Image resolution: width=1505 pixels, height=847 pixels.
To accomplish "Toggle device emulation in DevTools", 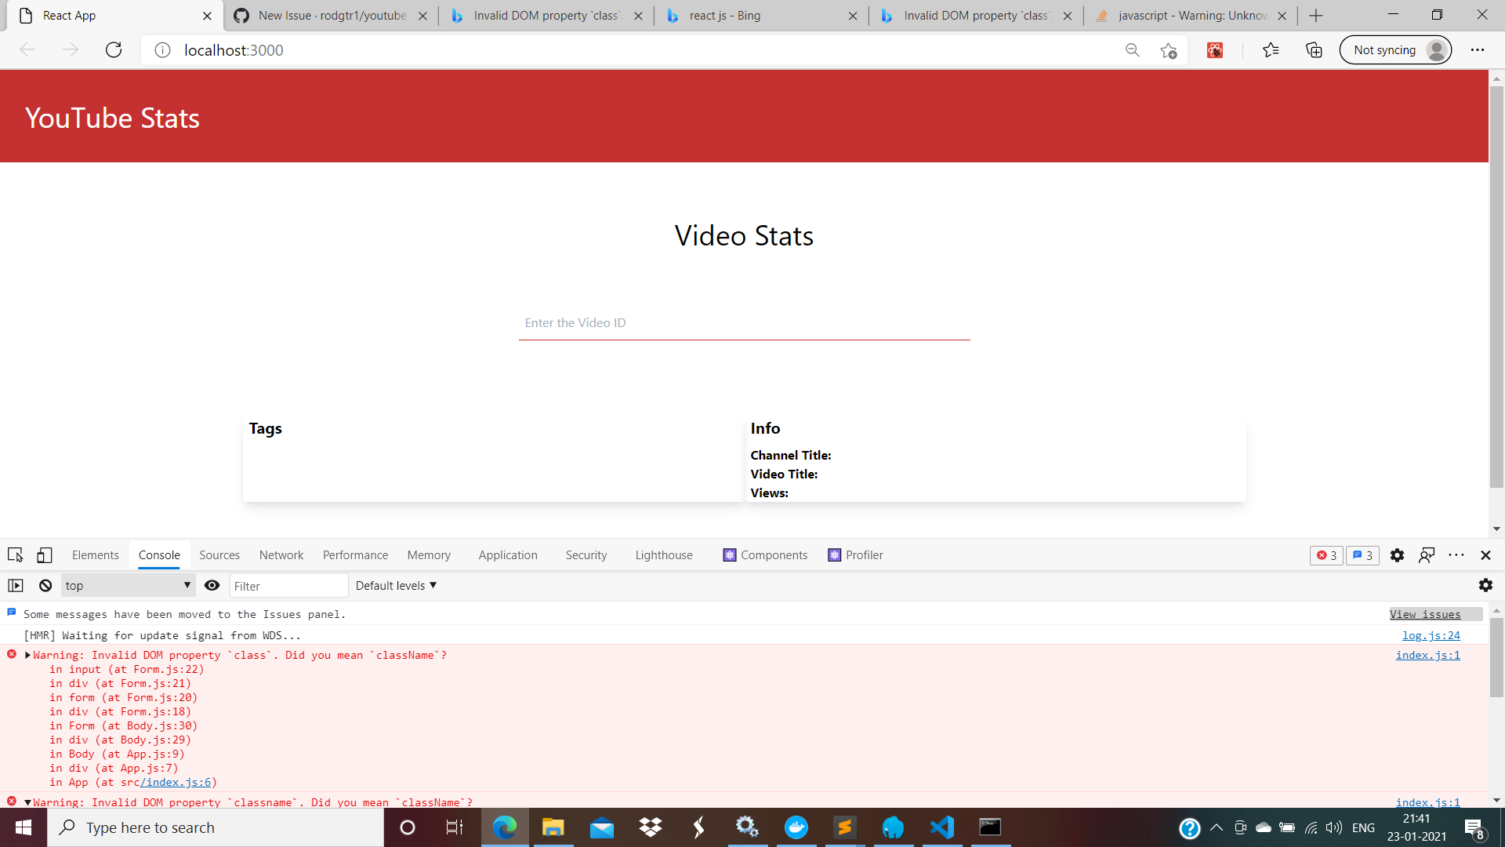I will pyautogui.click(x=45, y=554).
